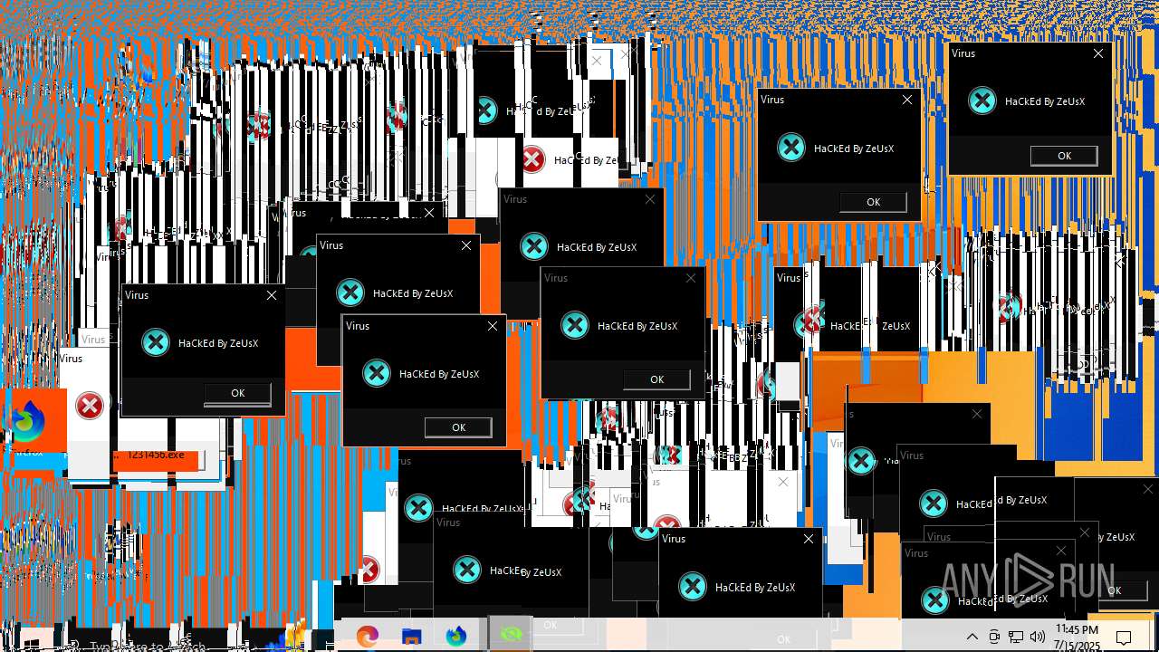Open the Action Center notifications icon

pos(1124,637)
